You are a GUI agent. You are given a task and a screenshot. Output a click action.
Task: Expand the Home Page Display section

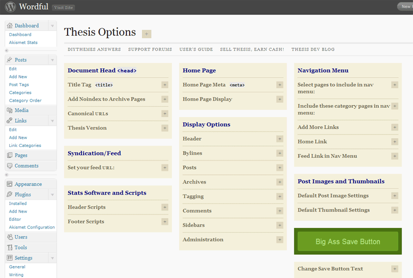(x=280, y=99)
